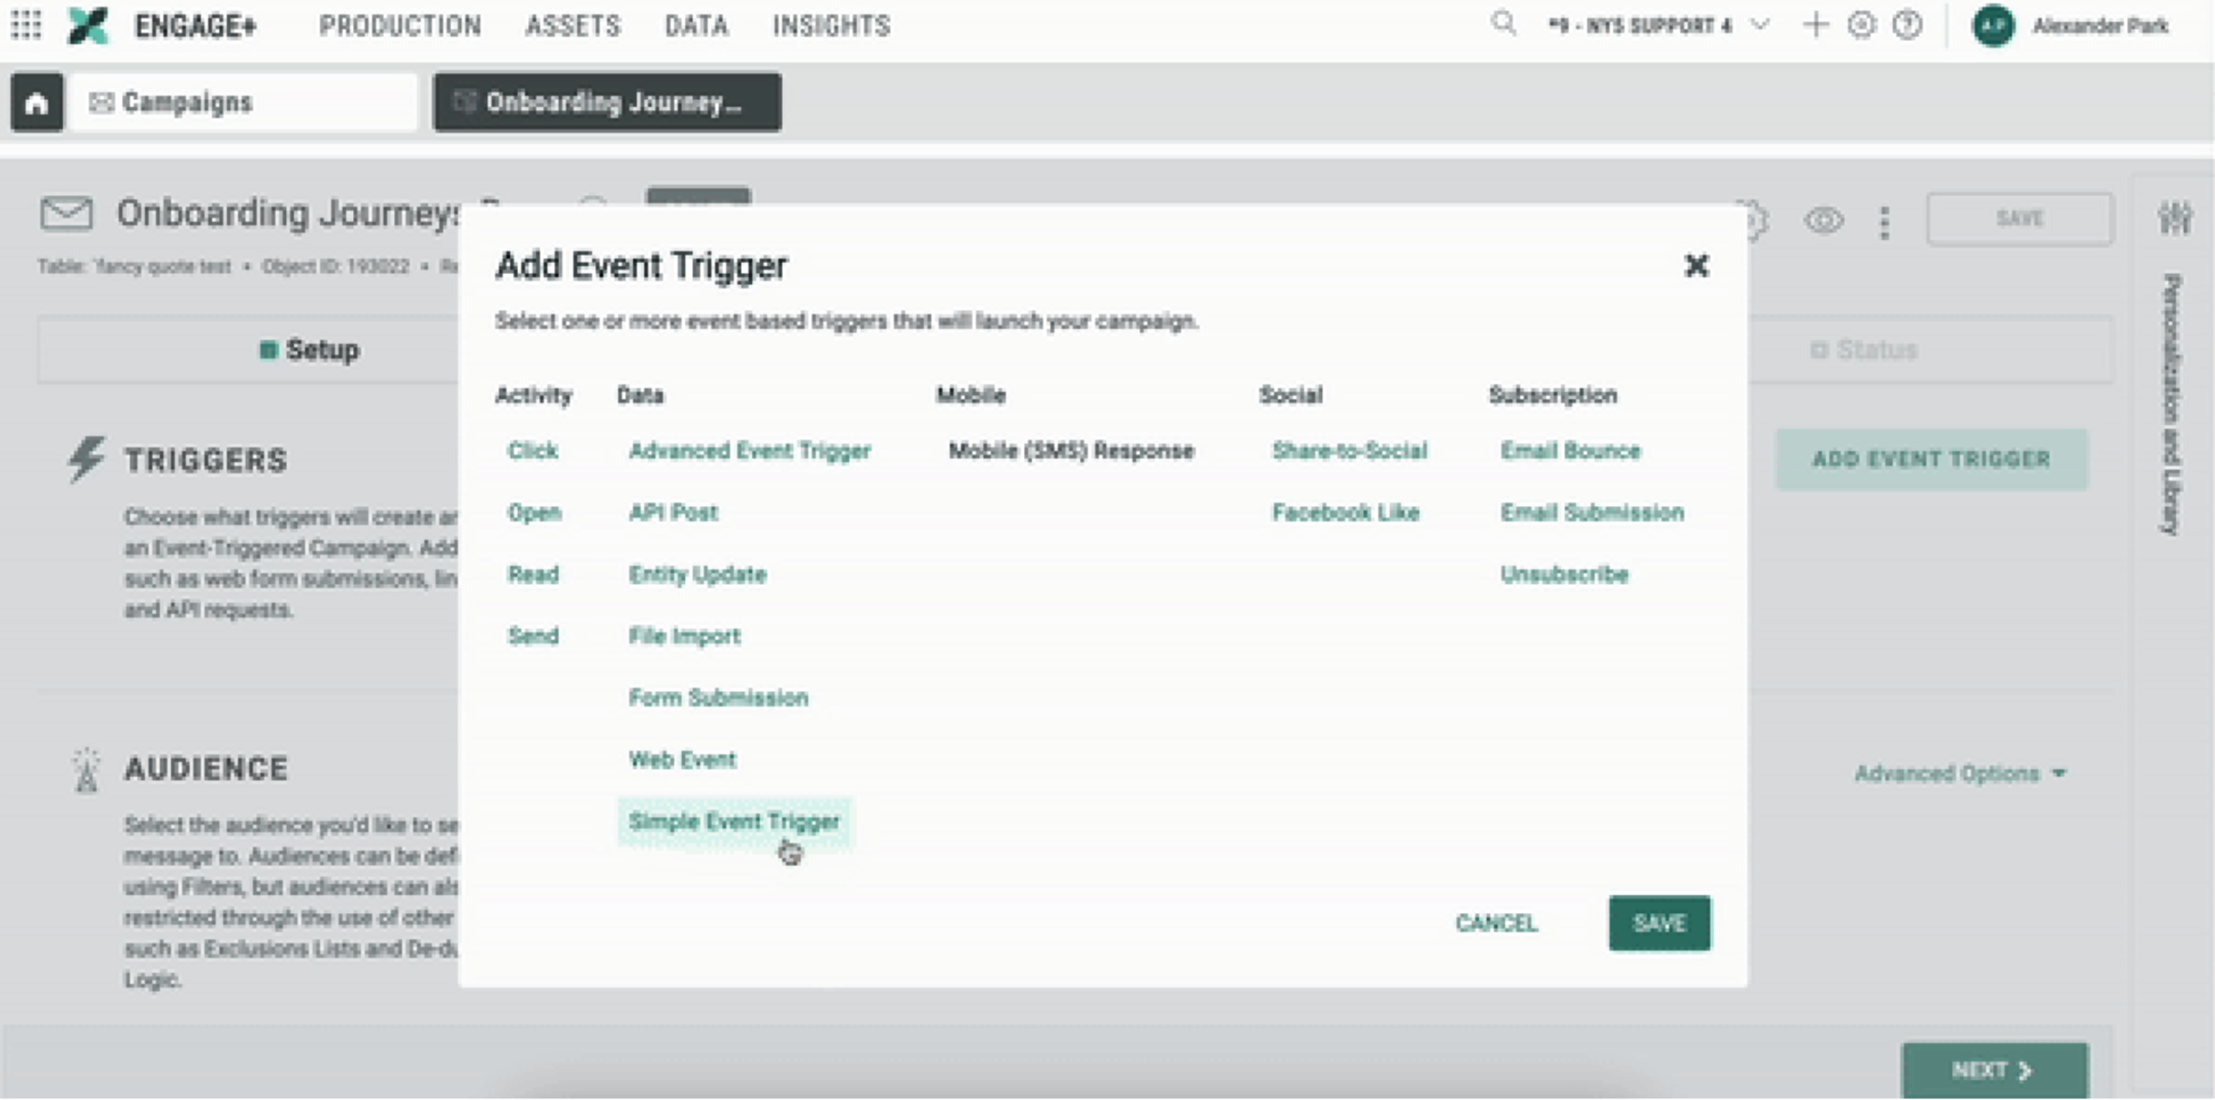This screenshot has height=1100, width=2215.
Task: Open the three-dot more options menu
Action: coord(1884,222)
